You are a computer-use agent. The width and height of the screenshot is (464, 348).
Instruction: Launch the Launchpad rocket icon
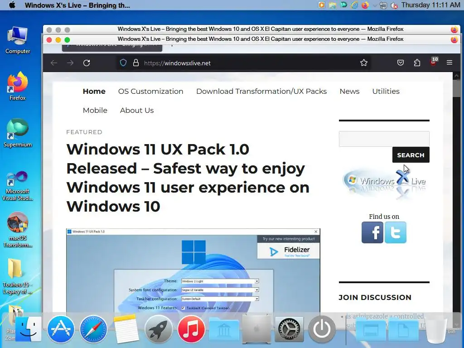click(x=158, y=329)
